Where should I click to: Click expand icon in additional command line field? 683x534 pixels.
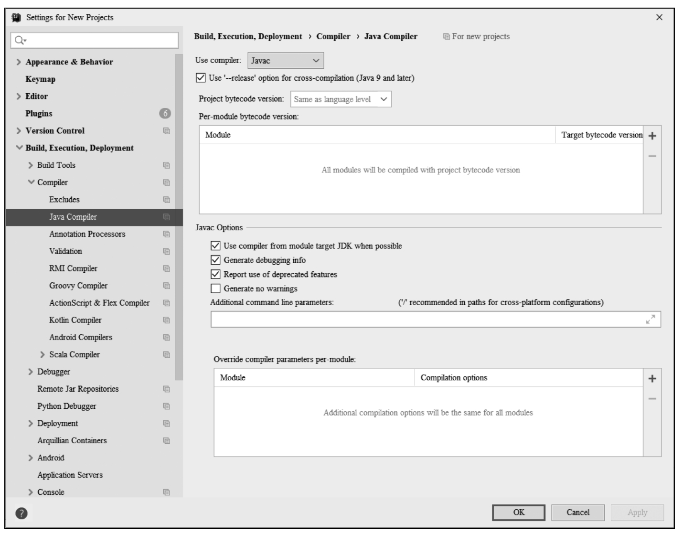[x=651, y=320]
